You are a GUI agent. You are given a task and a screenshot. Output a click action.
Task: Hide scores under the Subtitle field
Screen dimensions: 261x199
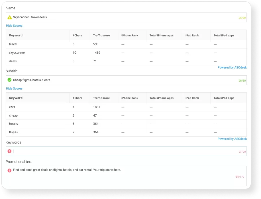coord(14,88)
